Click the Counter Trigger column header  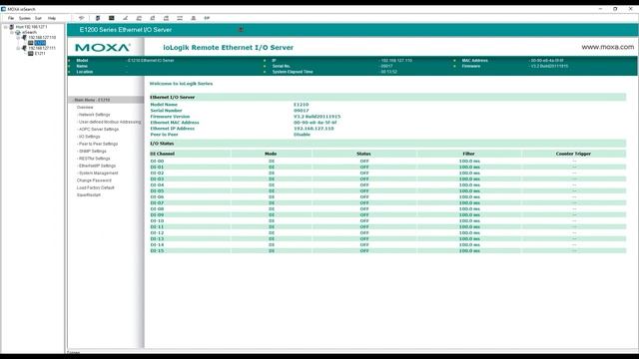pyautogui.click(x=573, y=154)
